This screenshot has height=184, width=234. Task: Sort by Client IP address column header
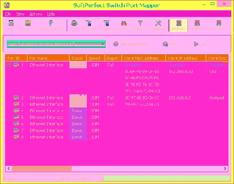(186, 58)
